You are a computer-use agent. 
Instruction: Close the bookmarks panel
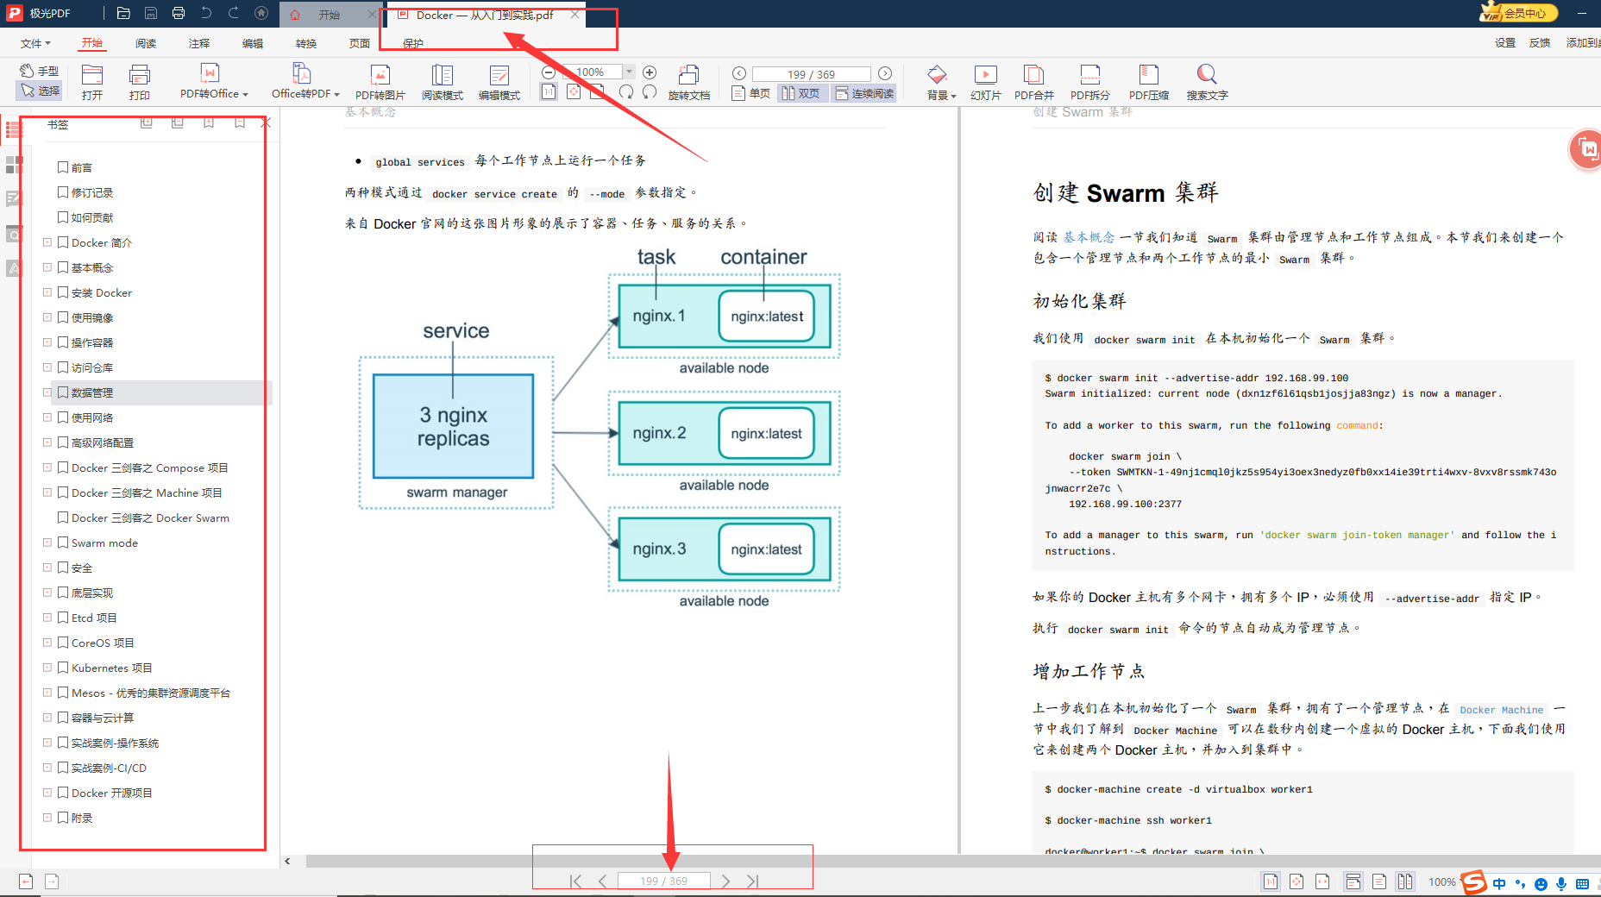point(266,123)
